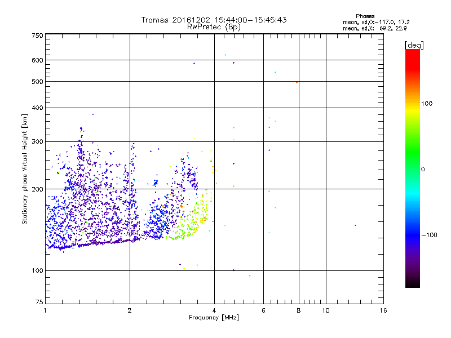Click the x-axis "2" tick label
This screenshot has height=338, width=451.
coord(130,310)
